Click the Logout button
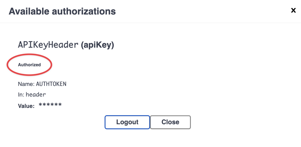The height and width of the screenshot is (147, 301). tap(127, 122)
